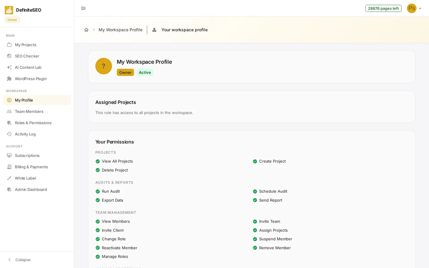Click the Assign Projects permission text

pyautogui.click(x=273, y=230)
